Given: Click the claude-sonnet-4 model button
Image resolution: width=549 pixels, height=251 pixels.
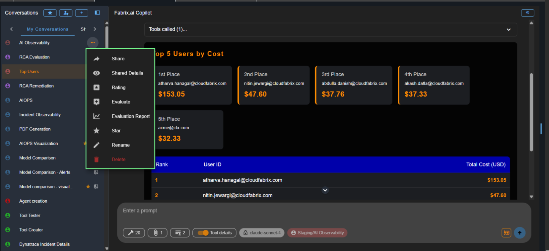Looking at the screenshot, I should tap(262, 233).
